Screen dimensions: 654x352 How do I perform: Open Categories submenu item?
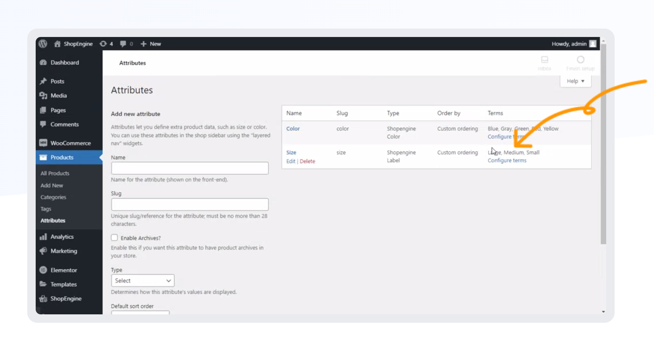53,197
